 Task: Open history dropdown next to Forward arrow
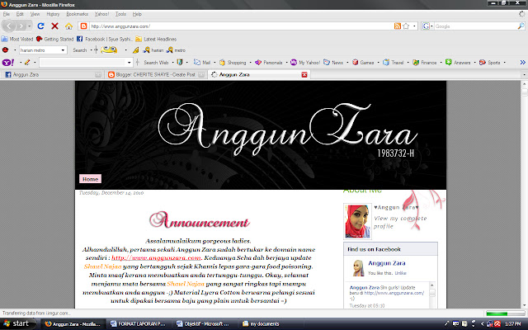[x=30, y=26]
